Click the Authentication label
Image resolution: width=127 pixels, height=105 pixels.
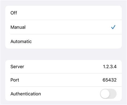(x=26, y=94)
